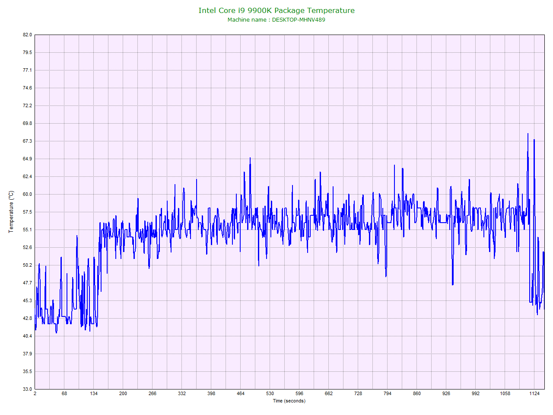The height and width of the screenshot is (415, 553).
Task: Click the "398" time axis tick label
Action: 211,393
